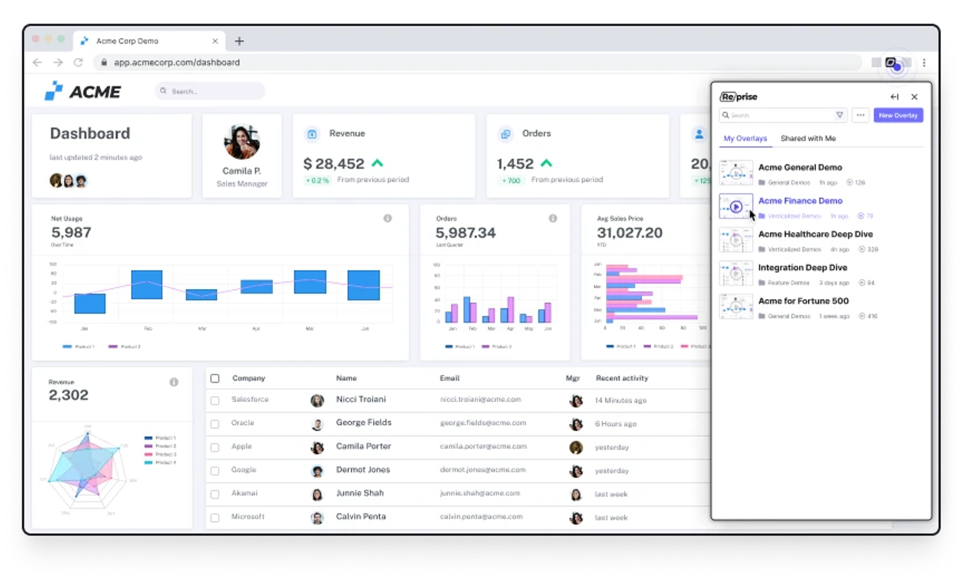
Task: Click Calvin Penta's avatar
Action: (x=317, y=518)
